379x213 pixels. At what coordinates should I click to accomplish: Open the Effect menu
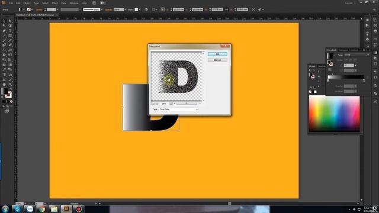pos(55,3)
